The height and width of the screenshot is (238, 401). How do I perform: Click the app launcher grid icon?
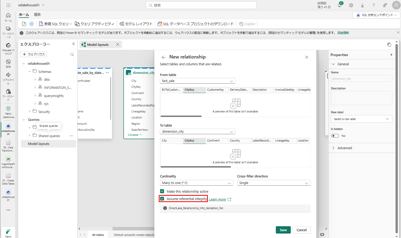coord(8,5)
